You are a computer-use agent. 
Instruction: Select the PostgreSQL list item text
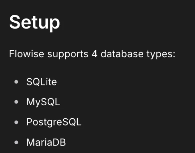[54, 122]
